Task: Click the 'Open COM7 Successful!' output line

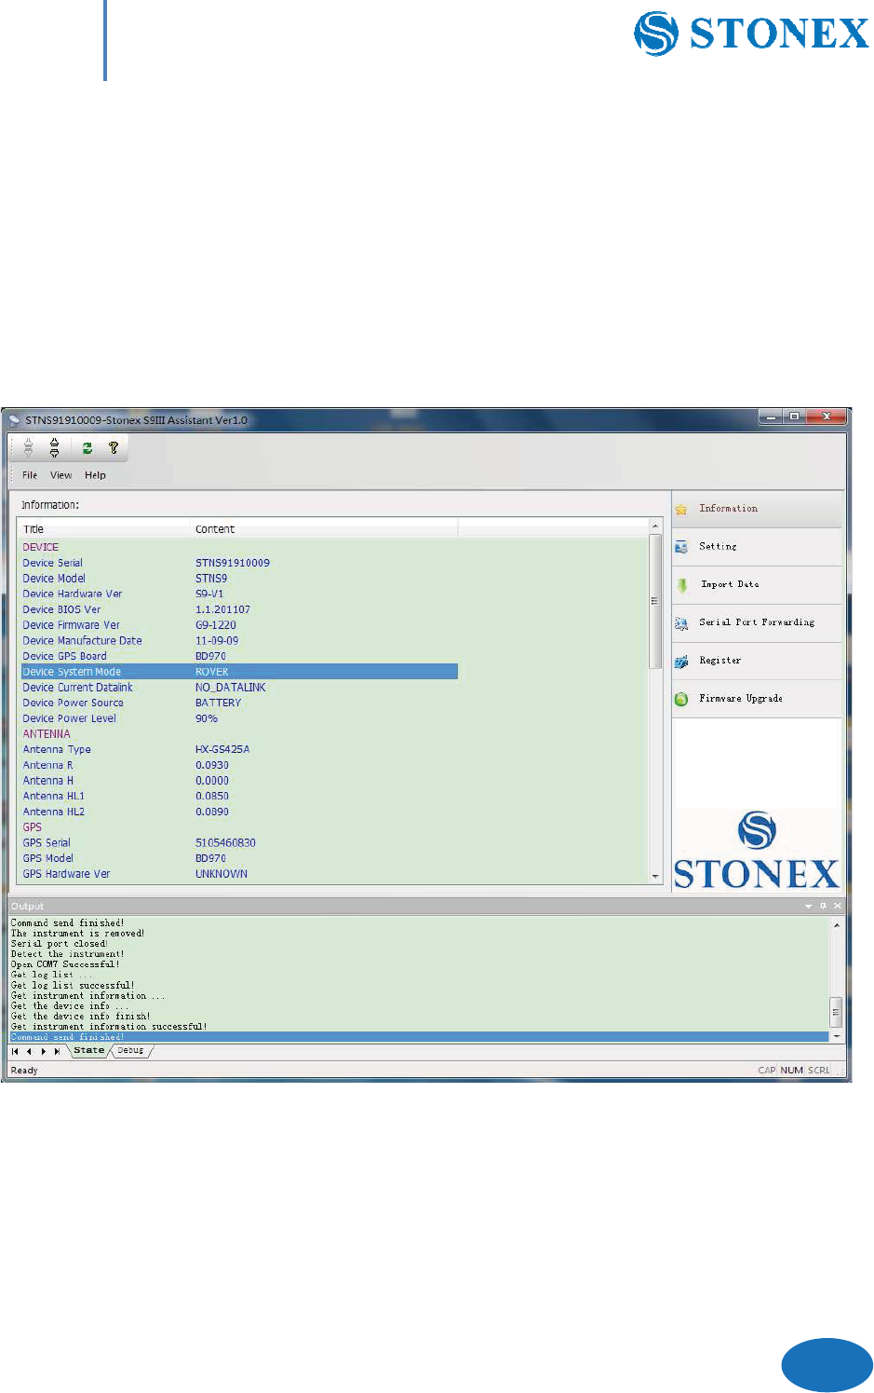Action: [65, 964]
